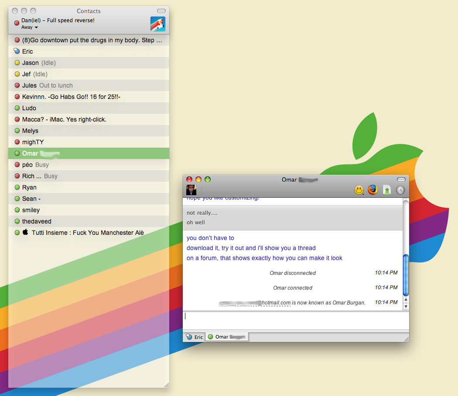The height and width of the screenshot is (396, 458).
Task: Select contact Eric in Contacts list
Action: coord(89,51)
